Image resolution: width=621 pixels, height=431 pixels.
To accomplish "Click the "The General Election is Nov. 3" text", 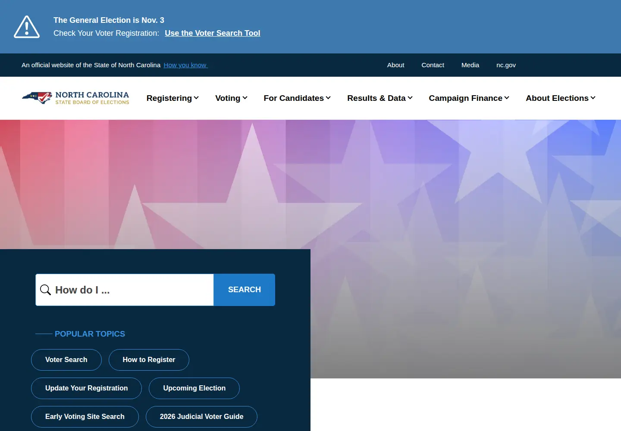I will (109, 20).
